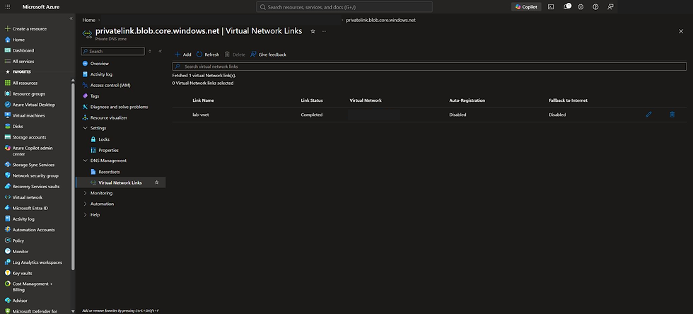
Task: Open the notifications bell
Action: point(566,7)
